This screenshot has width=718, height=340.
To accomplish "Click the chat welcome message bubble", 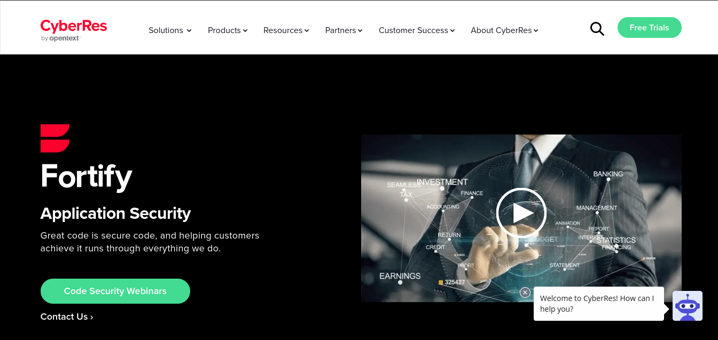I will tap(599, 304).
